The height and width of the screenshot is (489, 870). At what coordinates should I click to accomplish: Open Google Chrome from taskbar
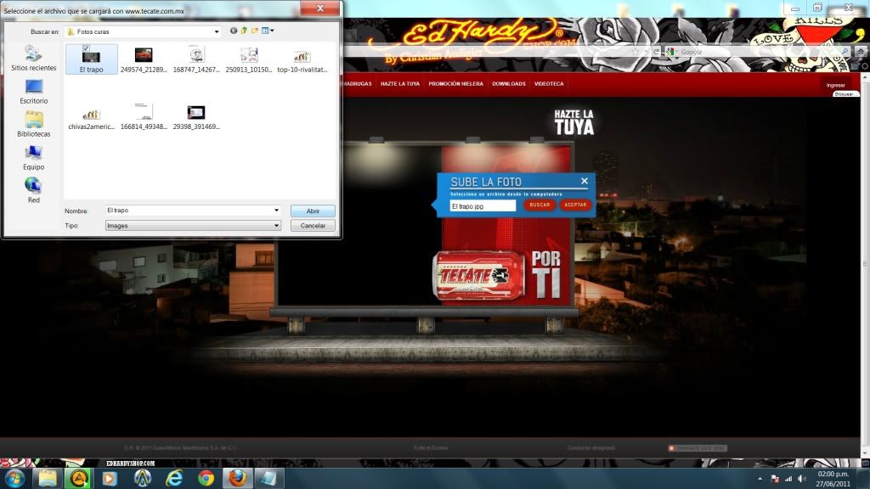click(x=206, y=478)
